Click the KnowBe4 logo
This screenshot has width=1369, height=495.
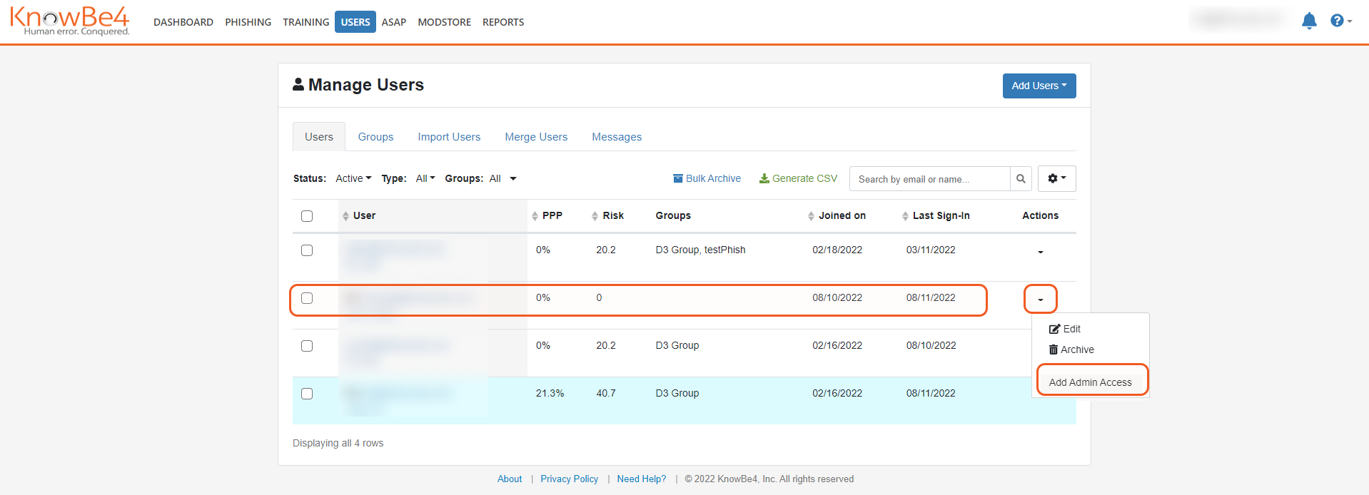(x=70, y=21)
